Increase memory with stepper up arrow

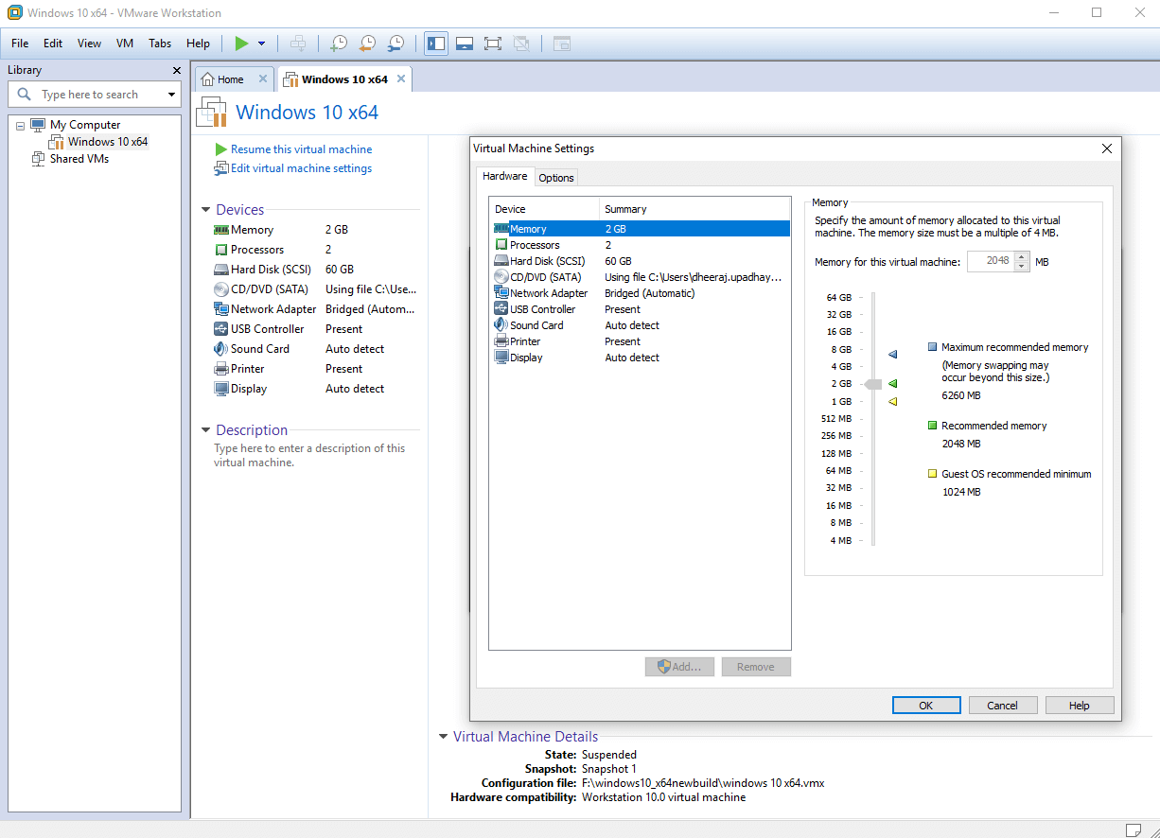pyautogui.click(x=1021, y=256)
